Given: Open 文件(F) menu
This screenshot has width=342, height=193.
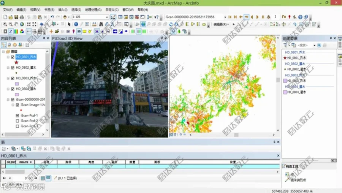Looking at the screenshot, I should (8, 10).
